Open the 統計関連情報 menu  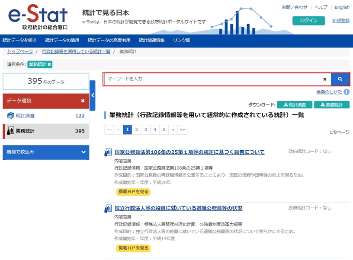pyautogui.click(x=152, y=40)
